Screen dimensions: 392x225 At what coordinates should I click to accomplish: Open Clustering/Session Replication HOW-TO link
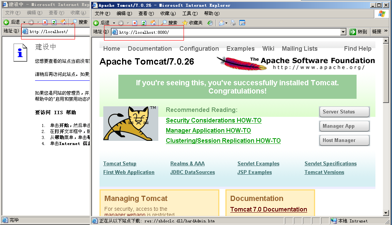(223, 141)
